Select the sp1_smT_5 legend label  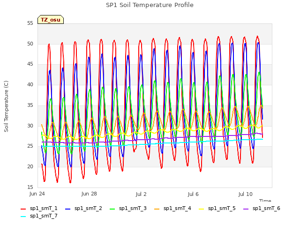[222, 208]
